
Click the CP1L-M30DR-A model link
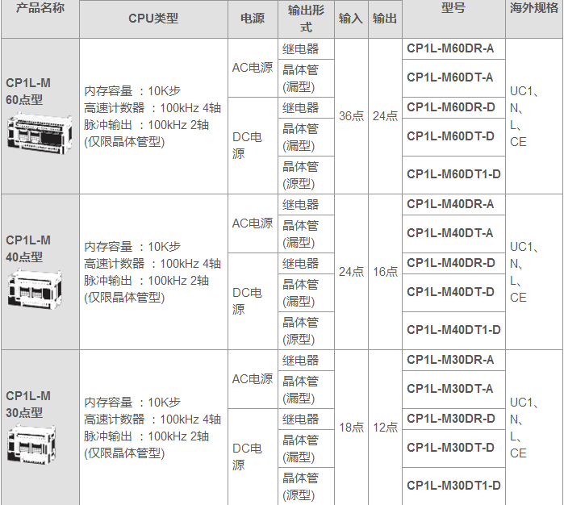coord(450,360)
